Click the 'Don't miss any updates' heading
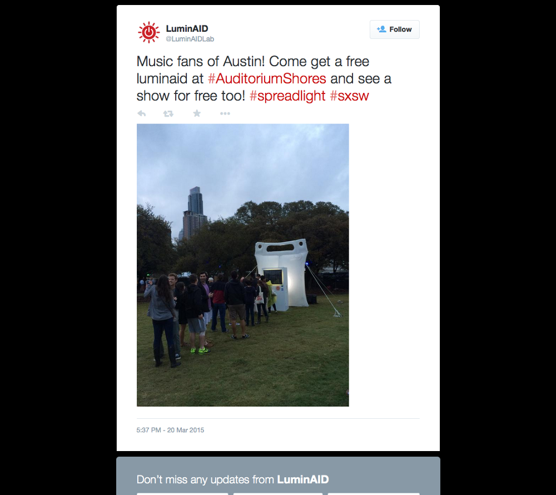Viewport: 556px width, 495px height. (232, 479)
